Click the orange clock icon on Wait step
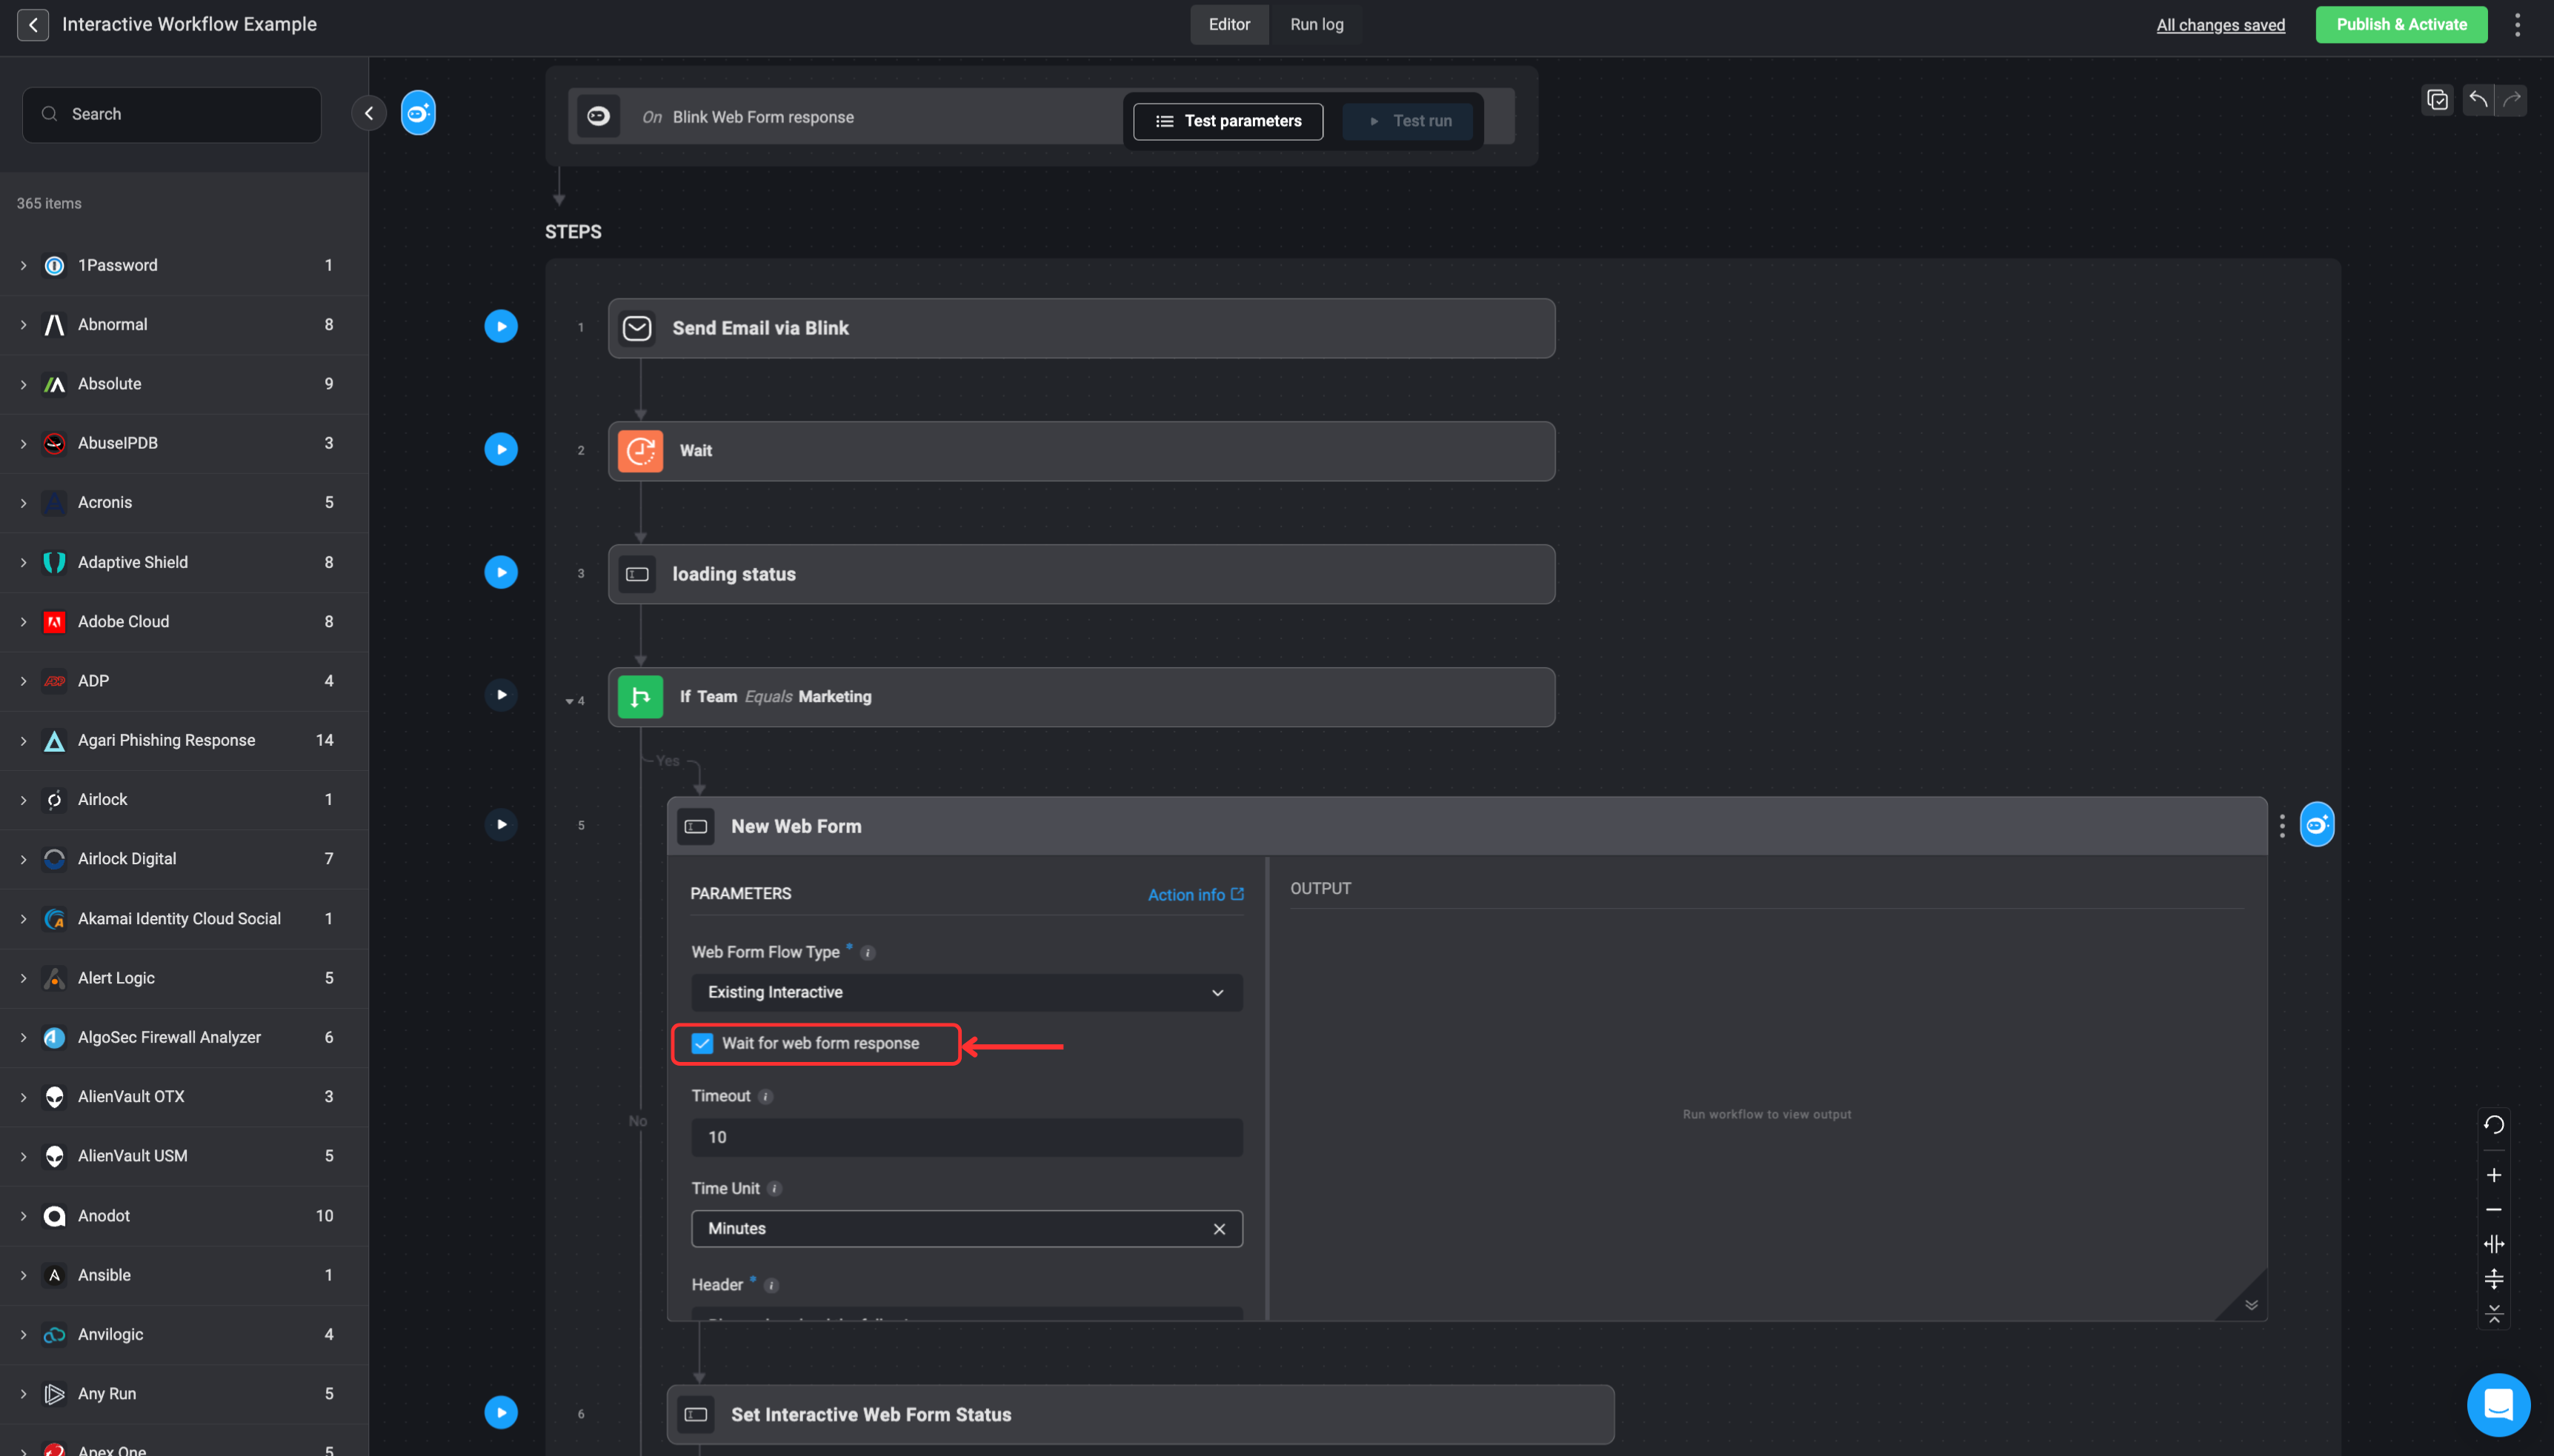Image resolution: width=2554 pixels, height=1456 pixels. (x=640, y=451)
